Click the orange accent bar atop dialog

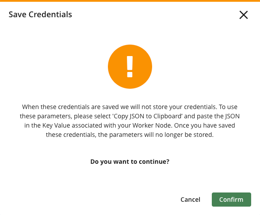(x=130, y=1)
